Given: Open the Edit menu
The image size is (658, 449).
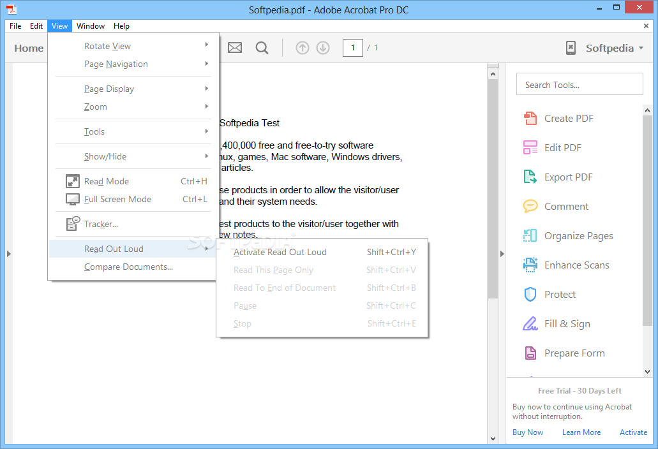Looking at the screenshot, I should click(36, 26).
